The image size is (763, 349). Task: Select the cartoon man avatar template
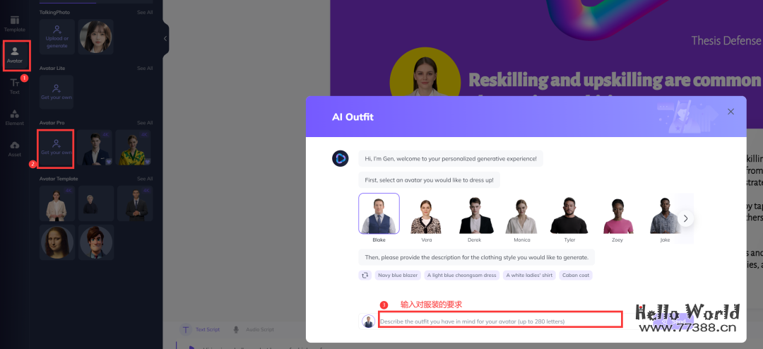coord(96,242)
